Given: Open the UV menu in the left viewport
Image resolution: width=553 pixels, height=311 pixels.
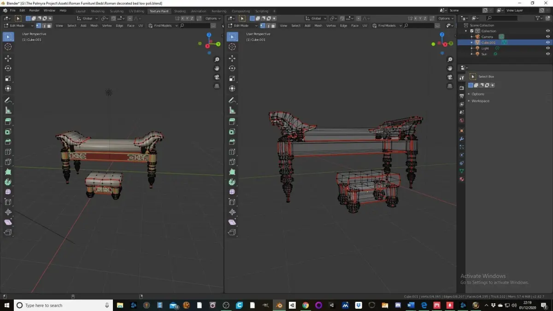Looking at the screenshot, I should click(141, 26).
